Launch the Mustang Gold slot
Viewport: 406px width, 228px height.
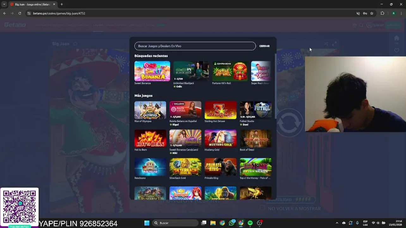[220, 138]
